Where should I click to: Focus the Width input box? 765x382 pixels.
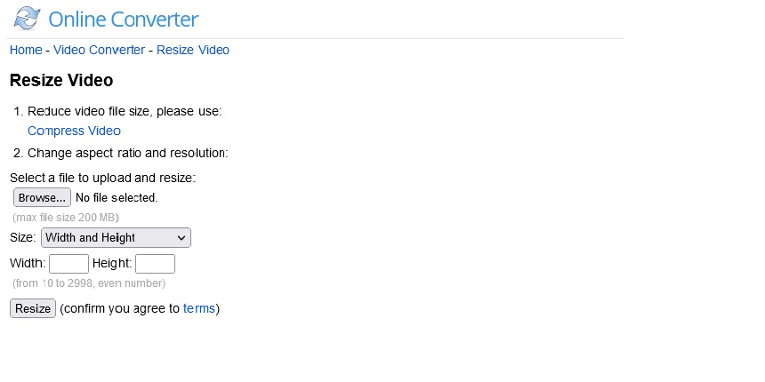coord(68,264)
